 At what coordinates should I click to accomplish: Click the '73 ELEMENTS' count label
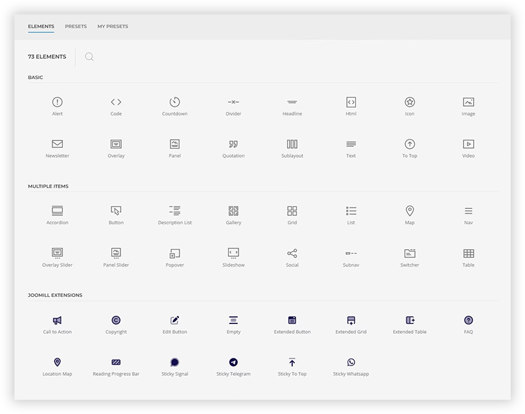[x=47, y=57]
